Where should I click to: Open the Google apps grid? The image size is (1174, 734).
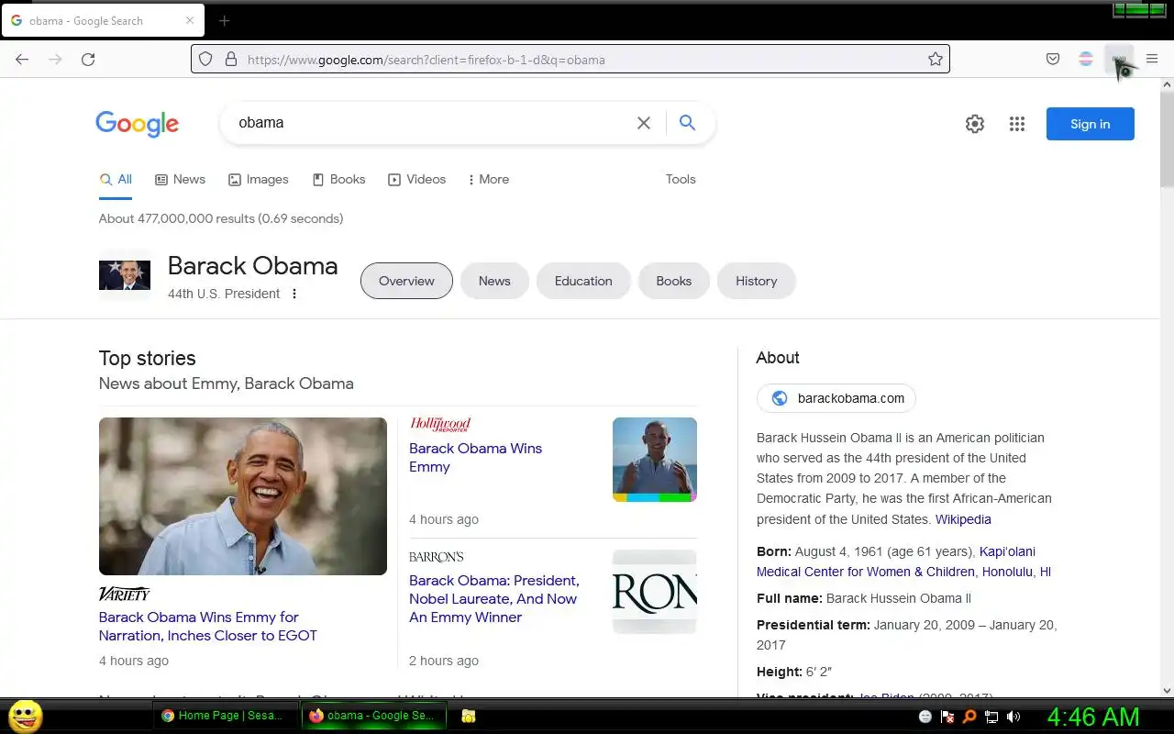[x=1017, y=124]
